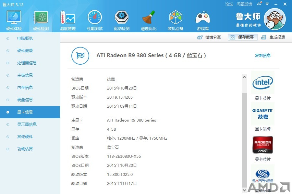Launch 性能测试 performance test
292x194 pixels.
pyautogui.click(x=95, y=20)
